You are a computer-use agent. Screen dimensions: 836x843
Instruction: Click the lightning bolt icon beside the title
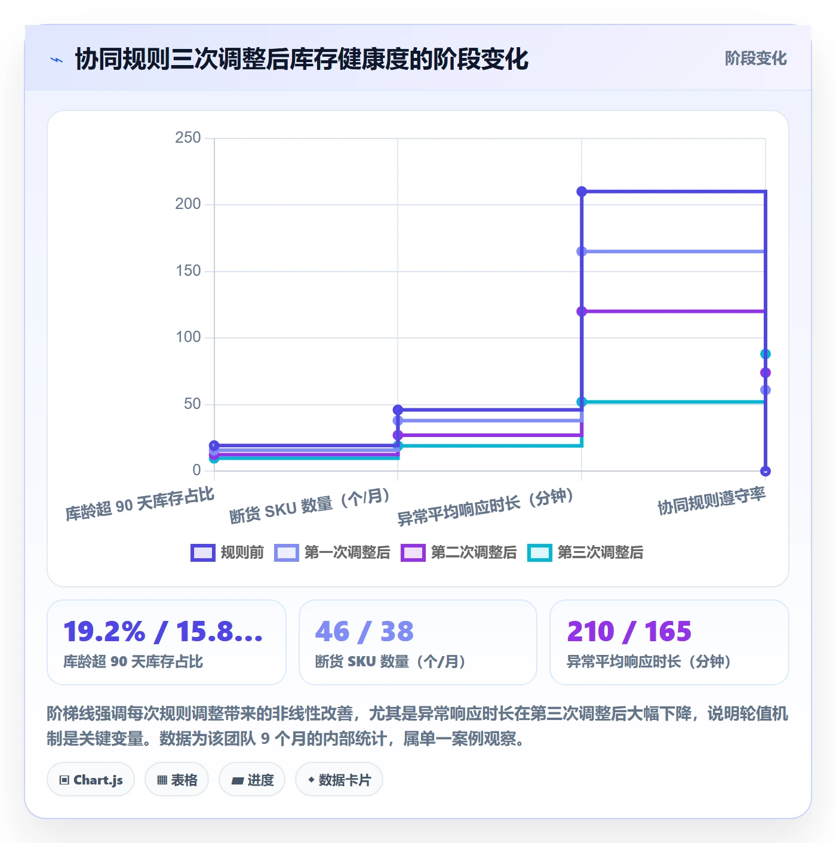tap(57, 60)
